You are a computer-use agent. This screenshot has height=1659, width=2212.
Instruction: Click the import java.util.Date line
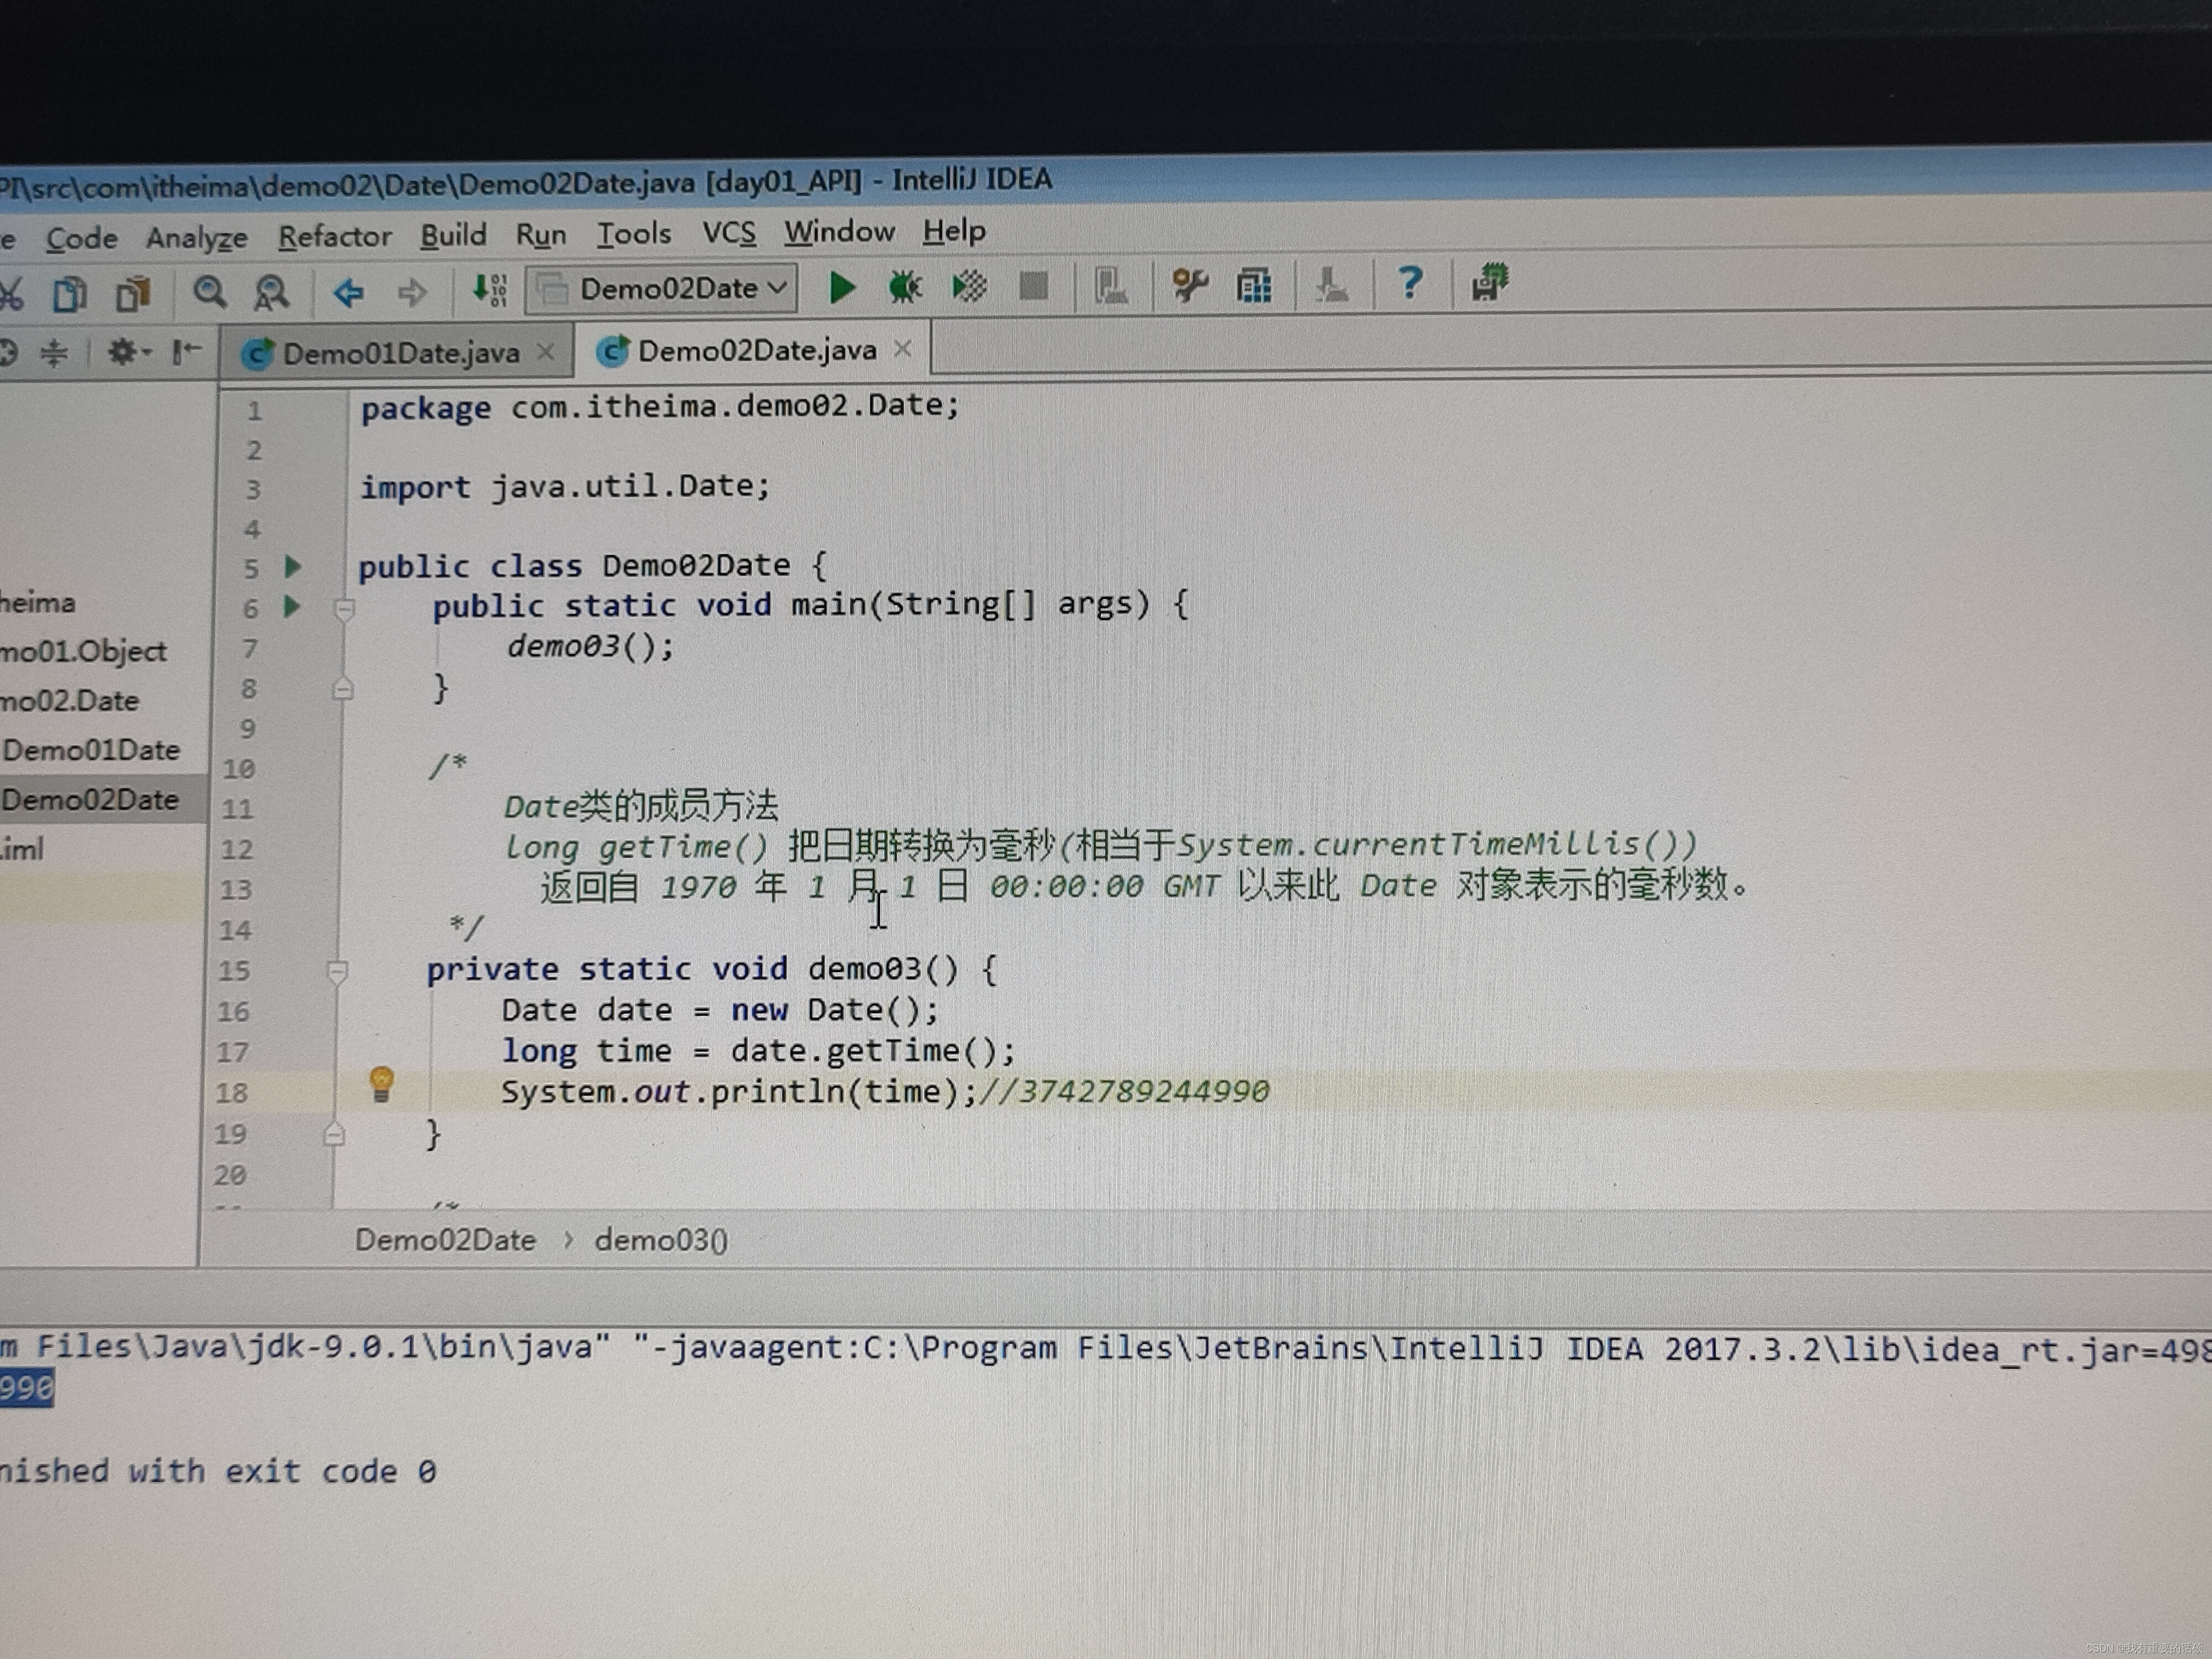(565, 486)
